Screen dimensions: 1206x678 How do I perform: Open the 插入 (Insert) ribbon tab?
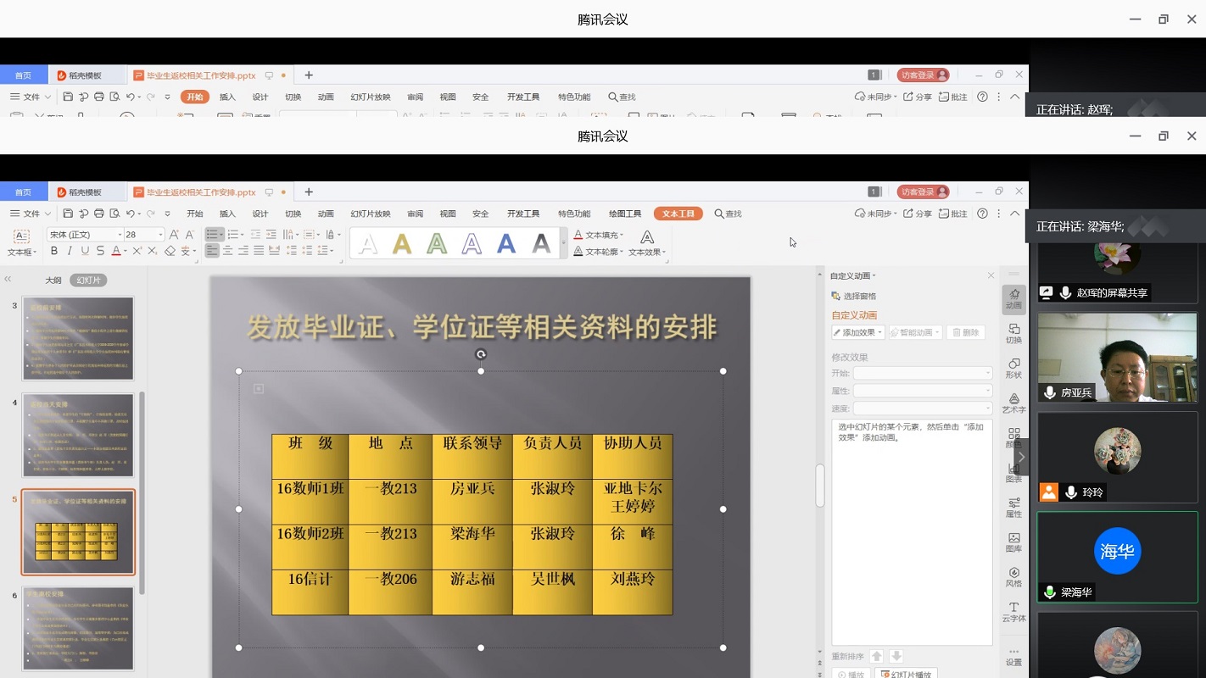coord(227,214)
